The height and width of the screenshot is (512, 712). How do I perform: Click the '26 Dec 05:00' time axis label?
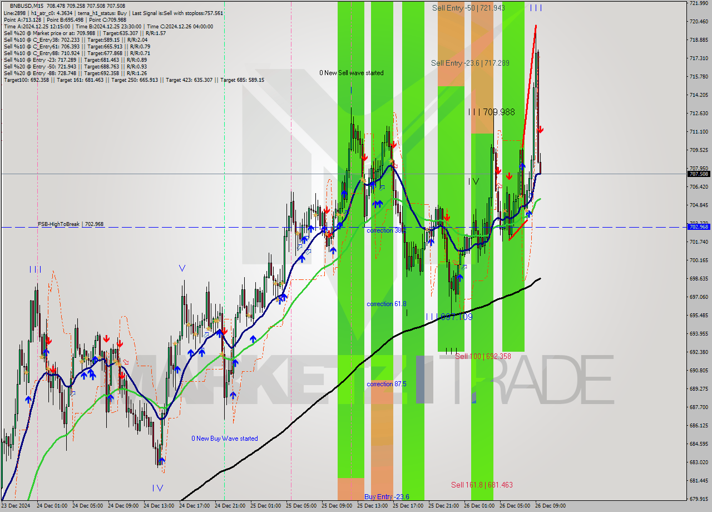[515, 506]
